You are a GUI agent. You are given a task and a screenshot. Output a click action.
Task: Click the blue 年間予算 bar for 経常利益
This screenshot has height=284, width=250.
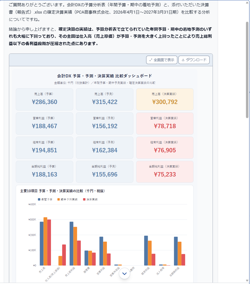(146, 251)
